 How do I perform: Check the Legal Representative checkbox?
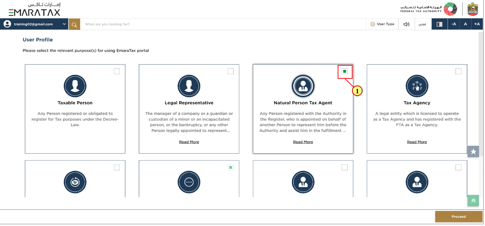[x=231, y=71]
